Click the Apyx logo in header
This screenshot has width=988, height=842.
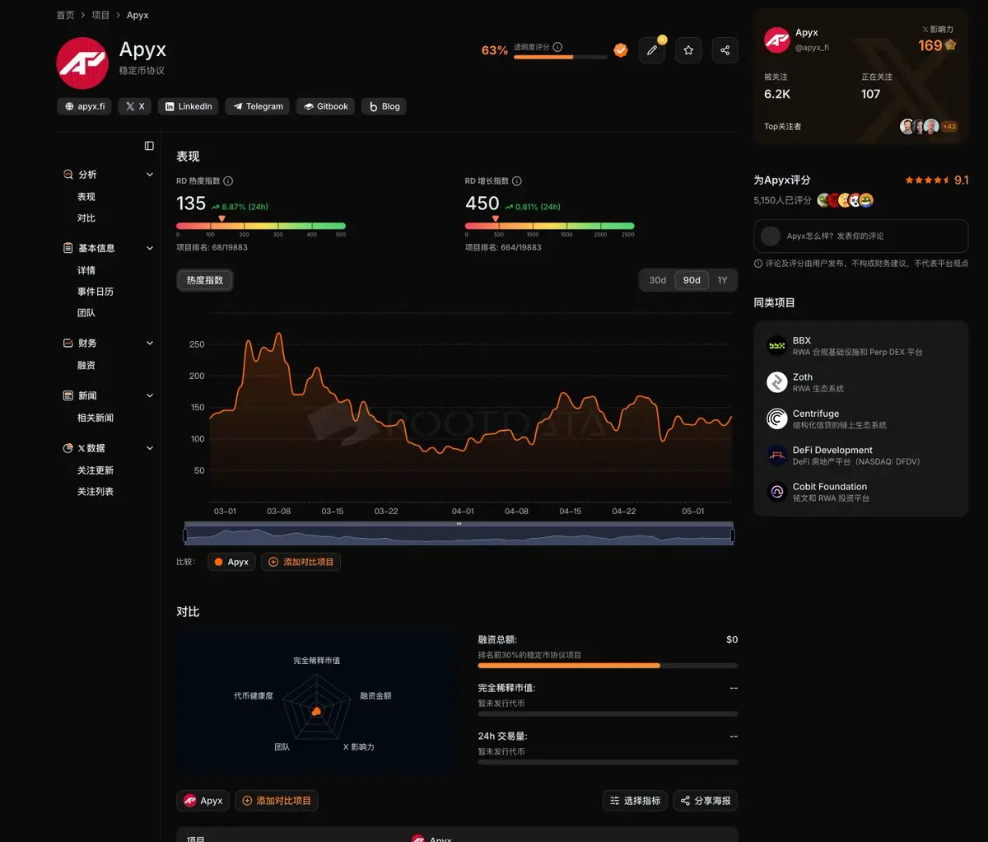click(82, 63)
